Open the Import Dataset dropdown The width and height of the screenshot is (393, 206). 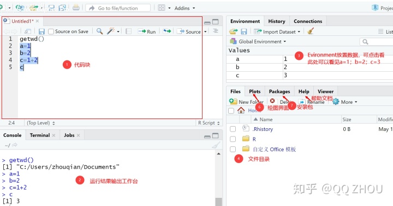277,32
